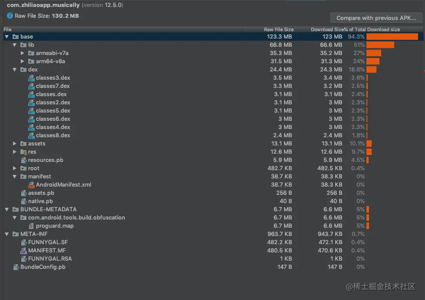Click the root folder icon
Image resolution: width=425 pixels, height=300 pixels.
(23, 168)
